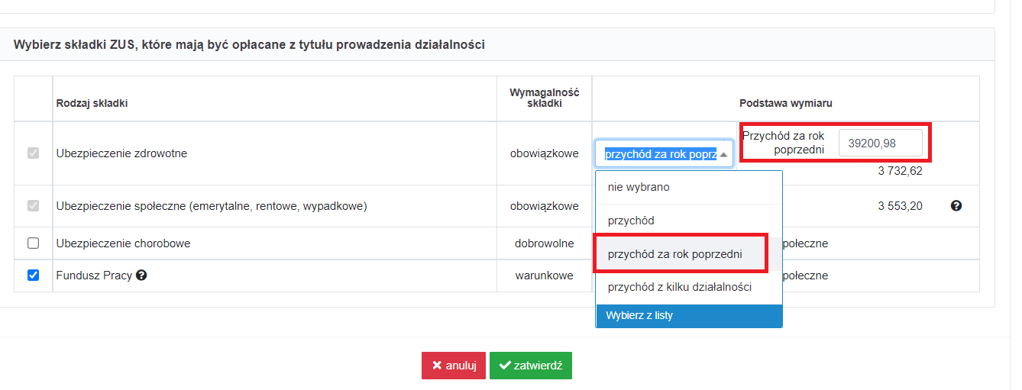Viewport: 1022px width, 390px height.
Task: Click the 'Wymagalność składki' column header
Action: (x=545, y=98)
